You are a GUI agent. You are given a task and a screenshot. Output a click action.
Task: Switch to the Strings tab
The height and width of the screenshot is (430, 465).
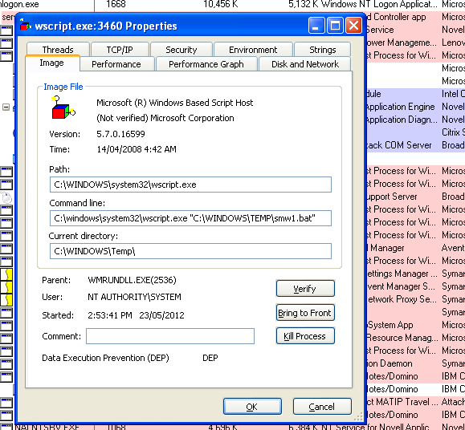(x=322, y=50)
